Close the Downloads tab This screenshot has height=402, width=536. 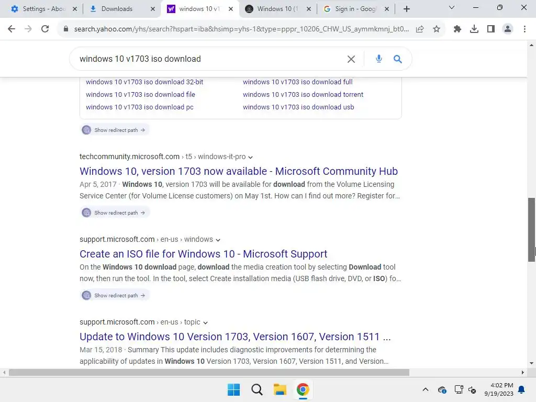[153, 9]
